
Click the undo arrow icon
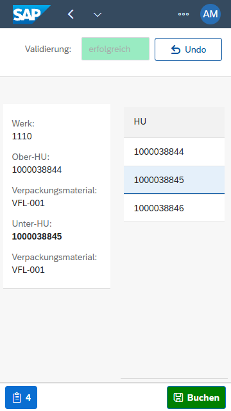point(175,49)
